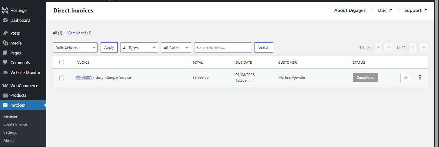Check the select-all invoices checkbox
Image resolution: width=439 pixels, height=147 pixels.
click(x=62, y=62)
